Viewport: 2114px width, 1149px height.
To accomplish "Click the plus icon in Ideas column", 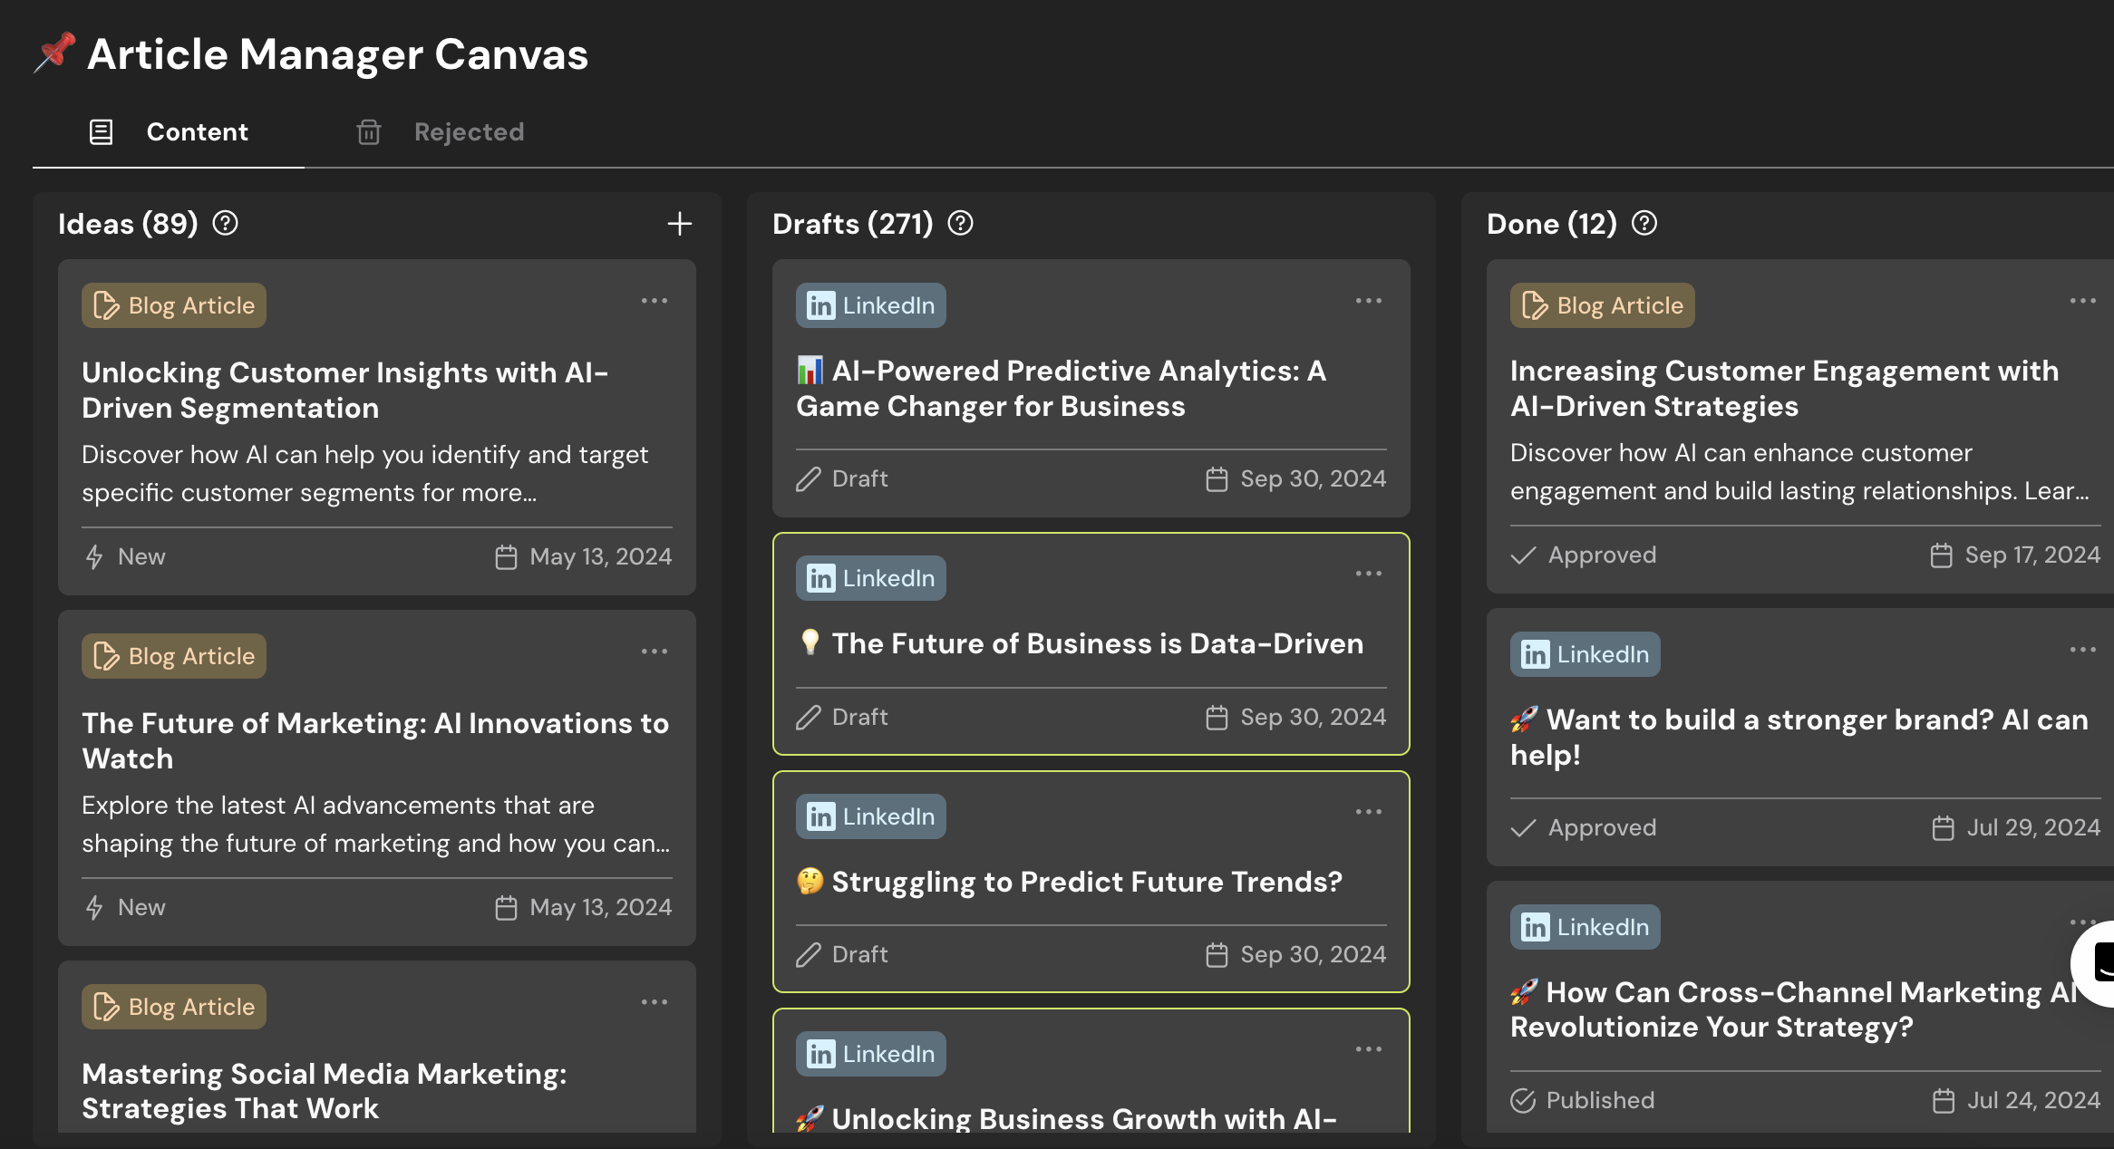I will pyautogui.click(x=679, y=224).
